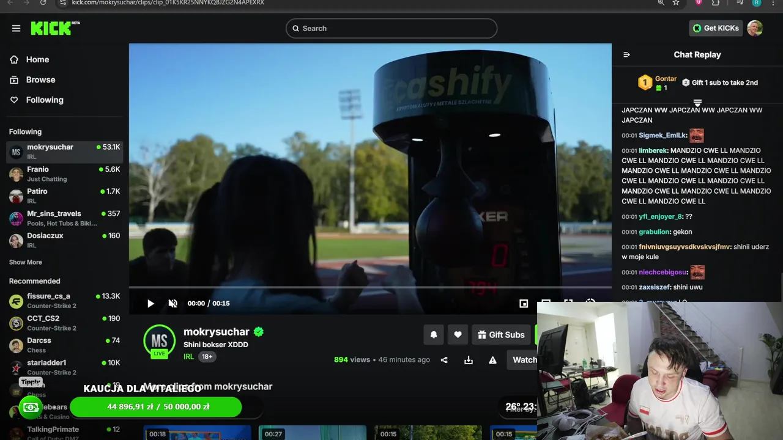This screenshot has height=440, width=783.
Task: Click the browser address bar URL
Action: click(168, 2)
